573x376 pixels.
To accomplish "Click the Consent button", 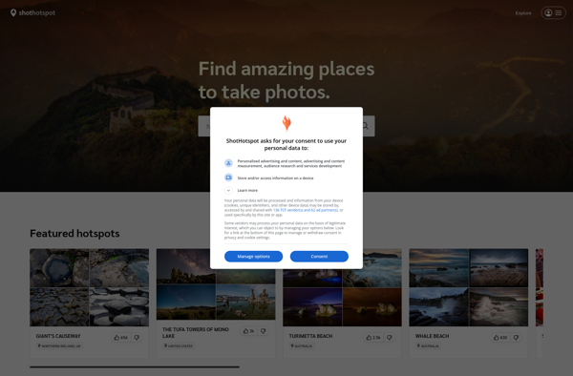I will (319, 257).
